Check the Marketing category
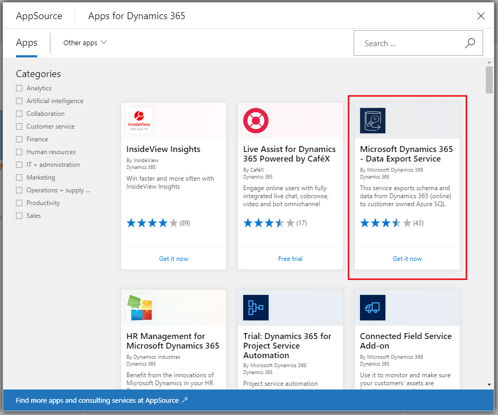The image size is (498, 415). click(19, 177)
